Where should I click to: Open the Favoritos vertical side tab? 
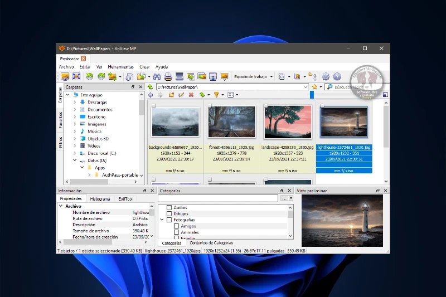(x=60, y=120)
